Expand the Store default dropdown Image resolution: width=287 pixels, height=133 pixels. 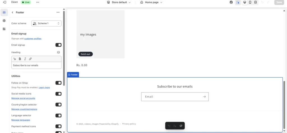pyautogui.click(x=119, y=2)
